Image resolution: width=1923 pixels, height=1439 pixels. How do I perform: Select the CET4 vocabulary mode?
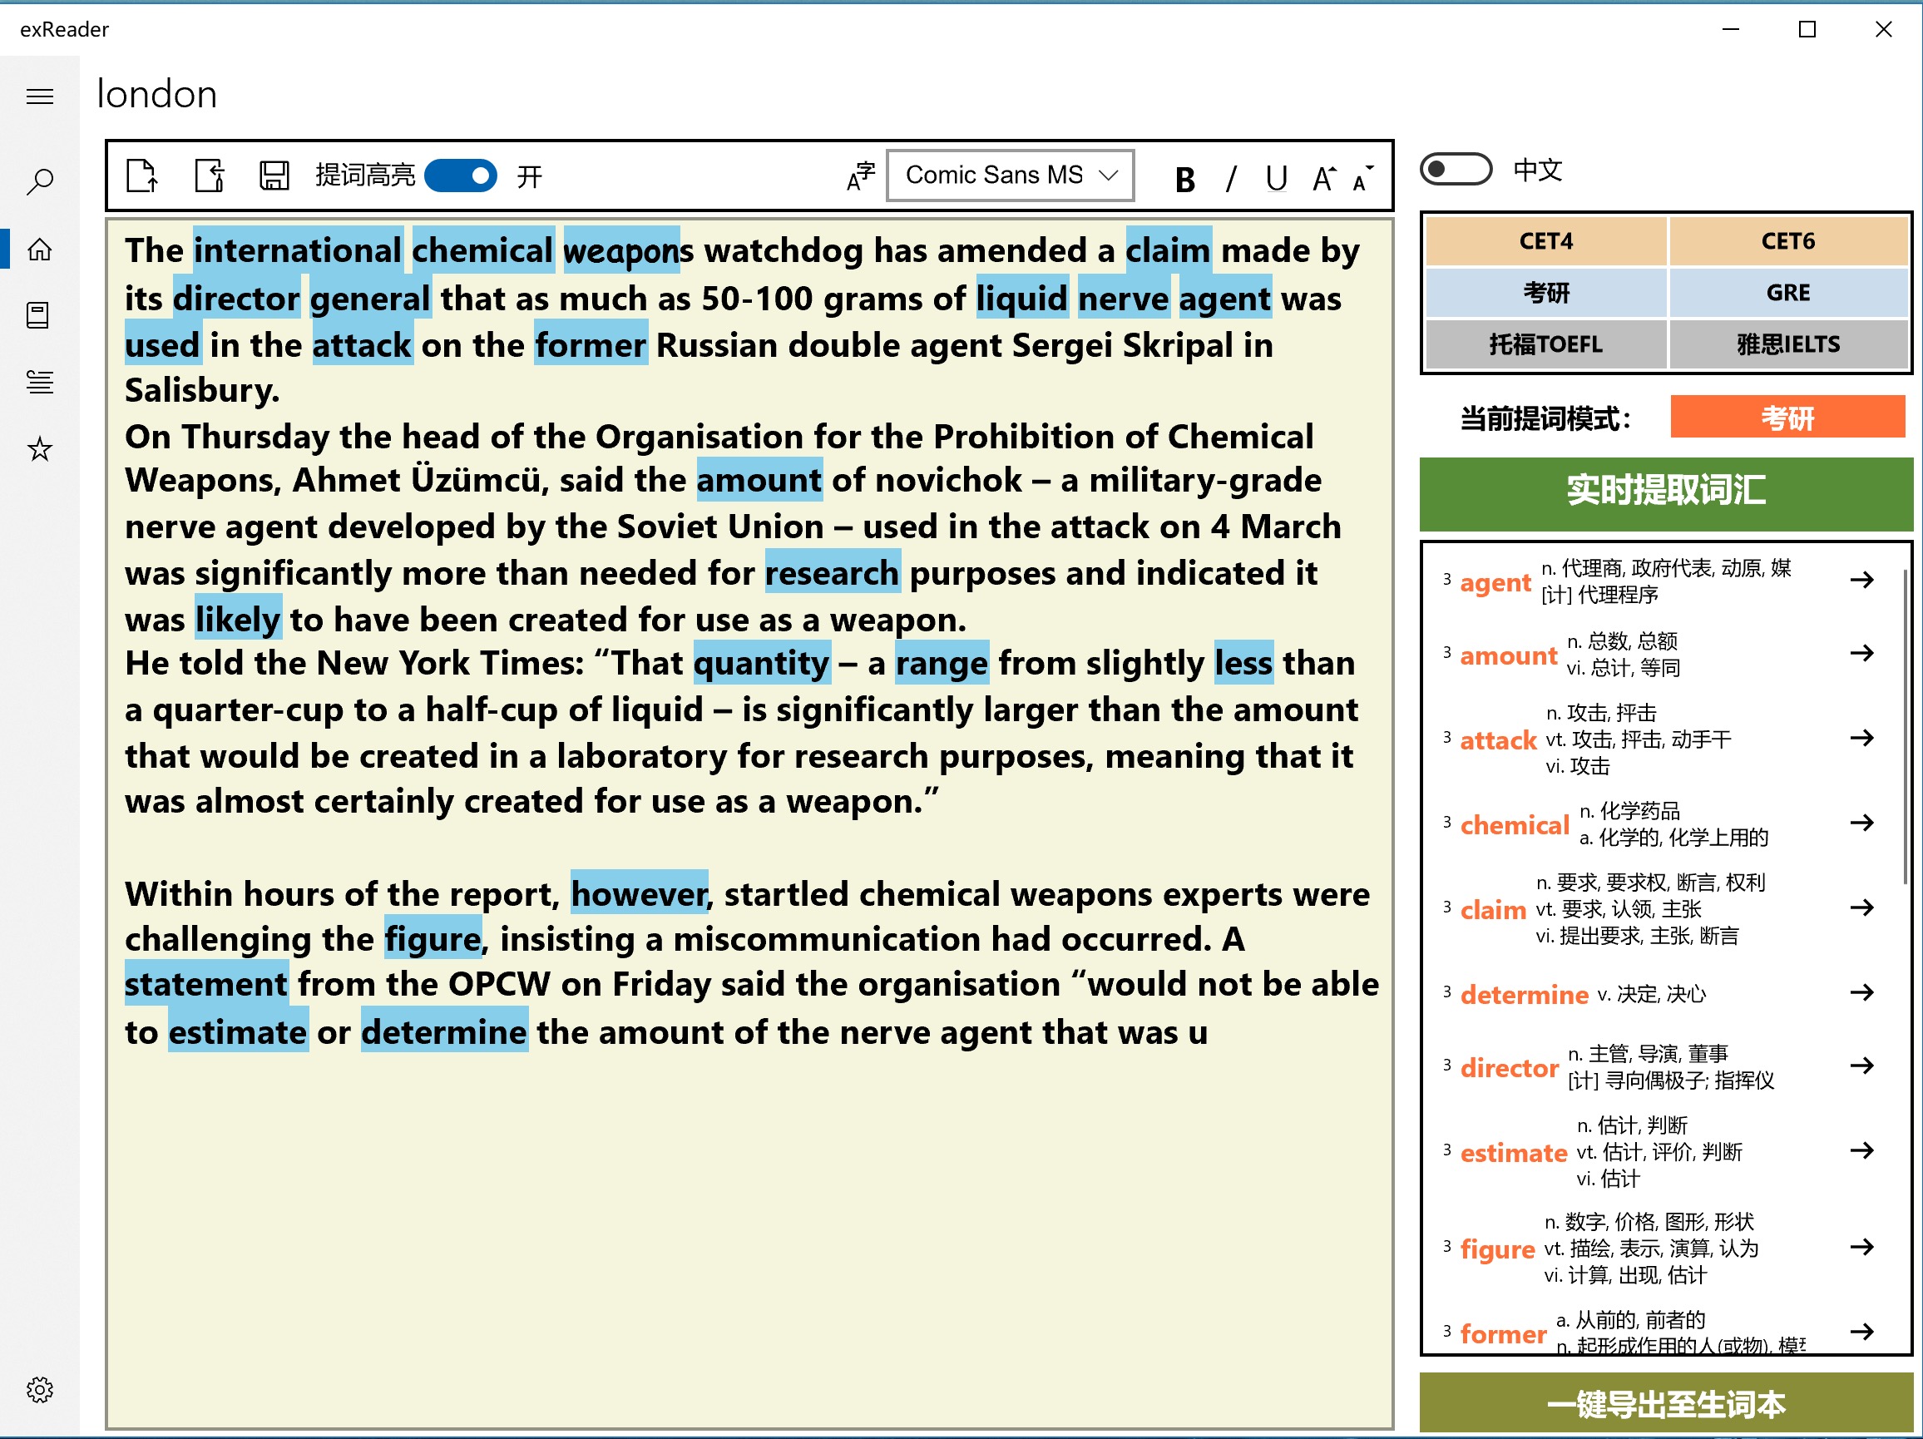click(x=1545, y=241)
